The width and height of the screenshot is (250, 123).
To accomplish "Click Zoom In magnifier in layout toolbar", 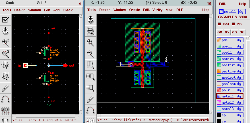I will (91, 42).
